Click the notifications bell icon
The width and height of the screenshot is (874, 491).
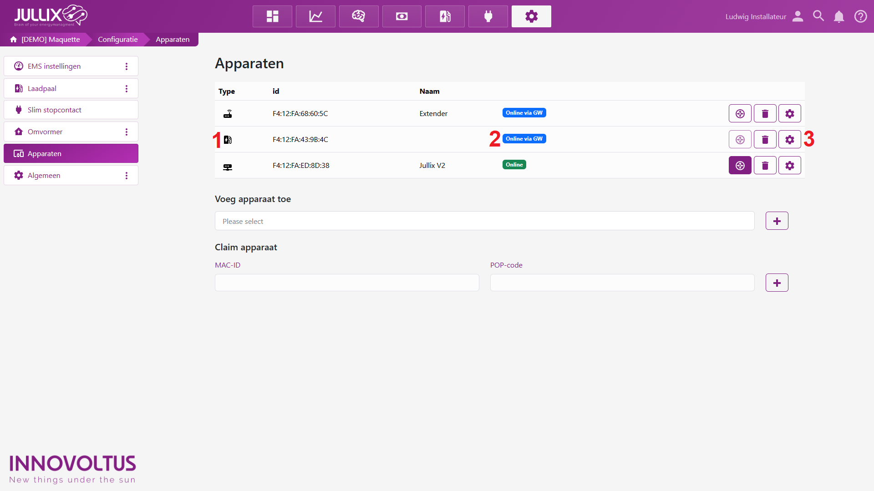point(838,17)
